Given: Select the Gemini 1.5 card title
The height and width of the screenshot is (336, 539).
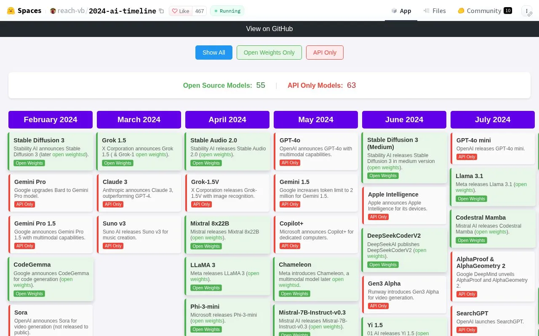Looking at the screenshot, I should (x=294, y=182).
